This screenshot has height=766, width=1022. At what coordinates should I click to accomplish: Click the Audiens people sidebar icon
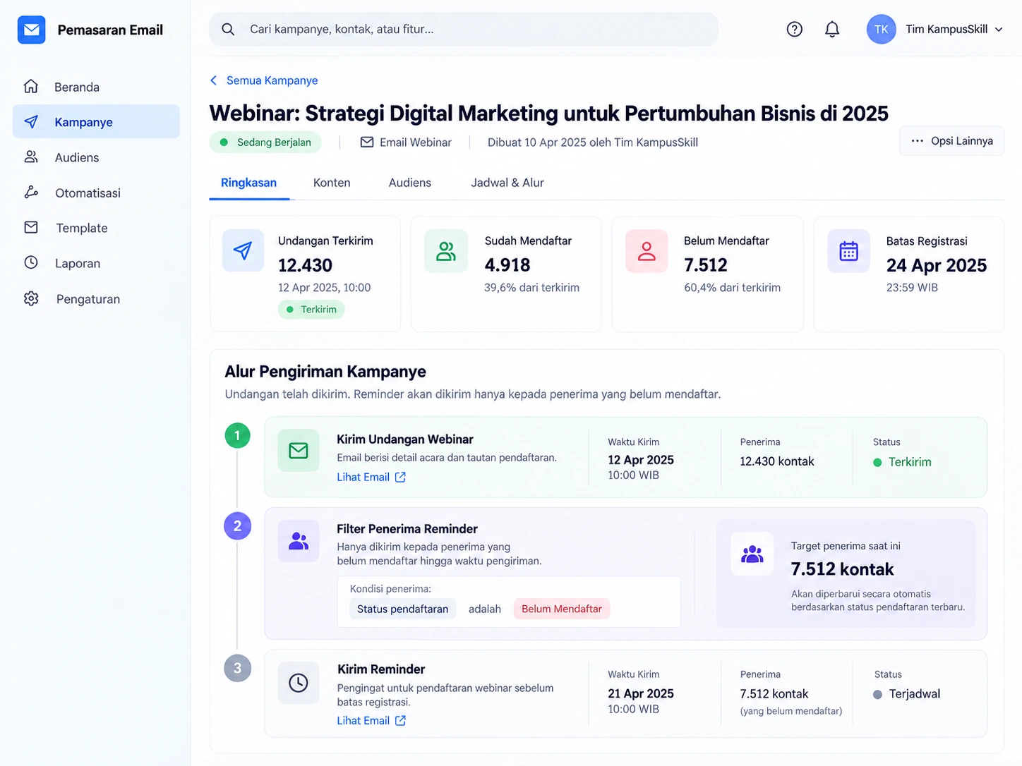click(31, 157)
